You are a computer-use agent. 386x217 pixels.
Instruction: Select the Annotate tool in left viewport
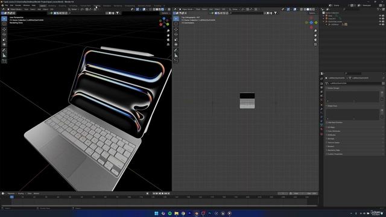point(4,50)
